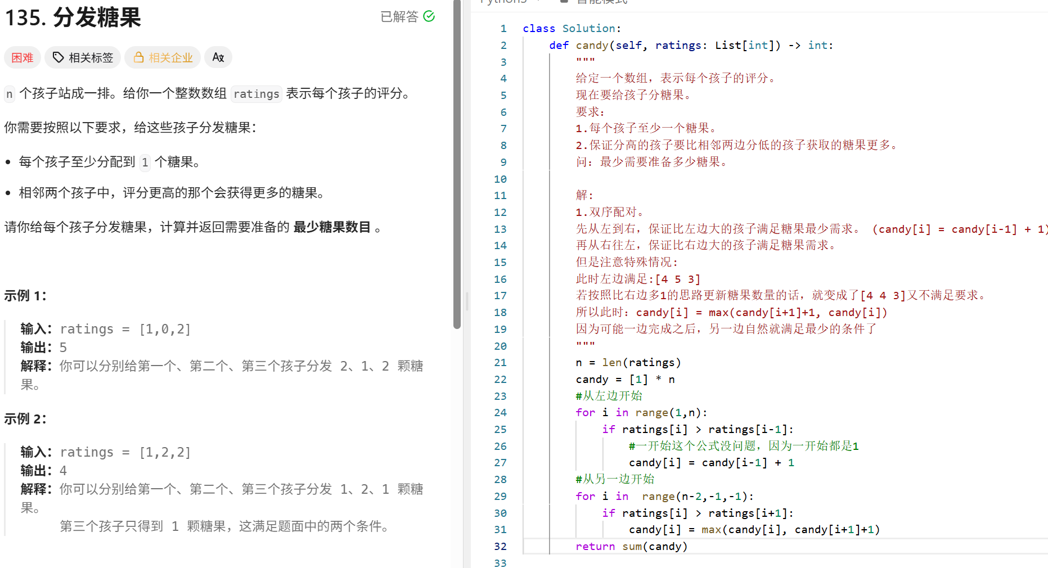Click the problem title 135. 分发糖果
1048x568 pixels.
[73, 17]
